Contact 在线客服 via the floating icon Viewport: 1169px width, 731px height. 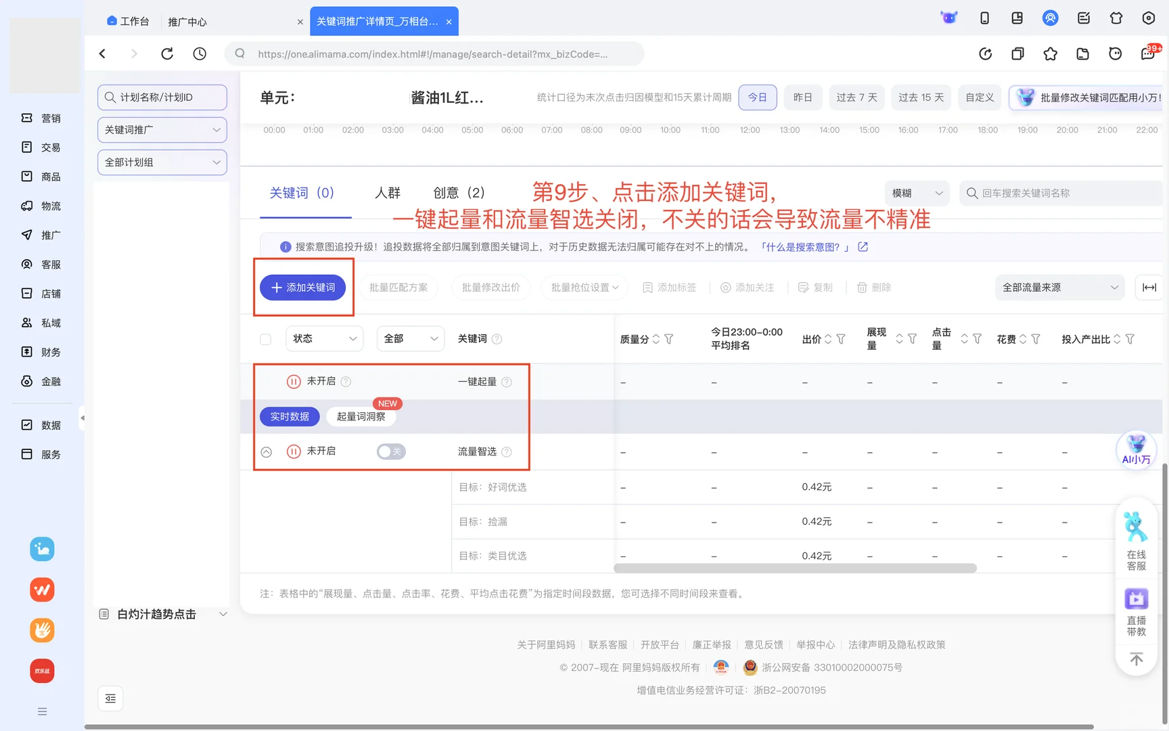(1136, 538)
